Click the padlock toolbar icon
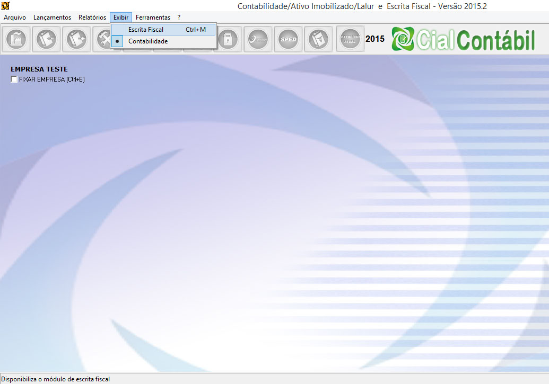The width and height of the screenshot is (549, 384). tap(228, 39)
